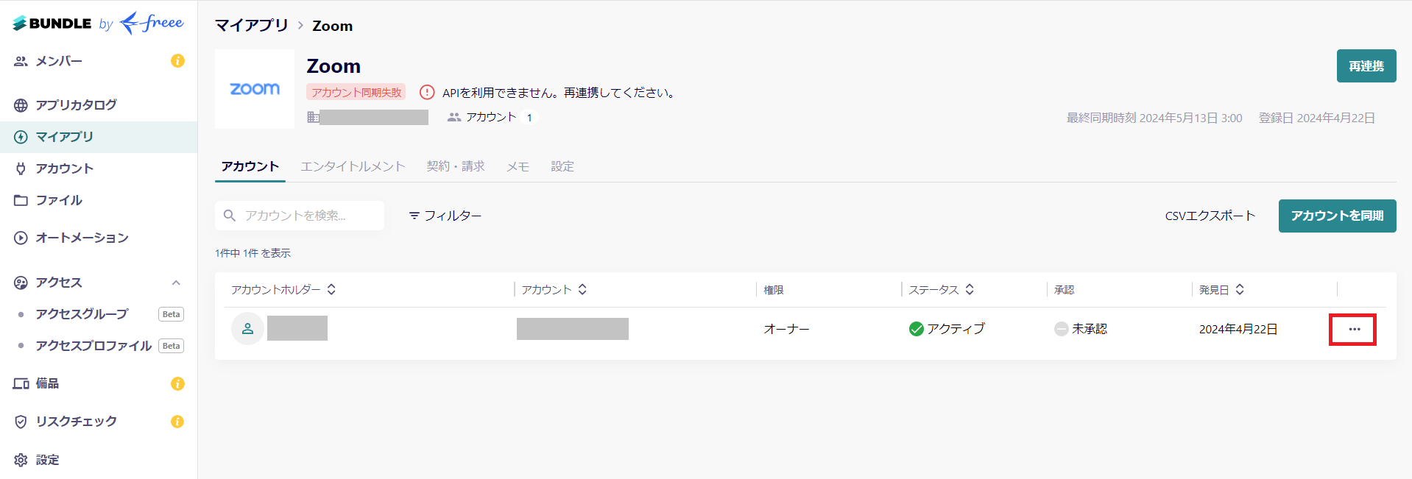Click the yellow info badge next to リスクチェック
This screenshot has height=479, width=1412.
(x=177, y=422)
